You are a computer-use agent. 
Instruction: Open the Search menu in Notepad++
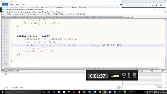11,12
